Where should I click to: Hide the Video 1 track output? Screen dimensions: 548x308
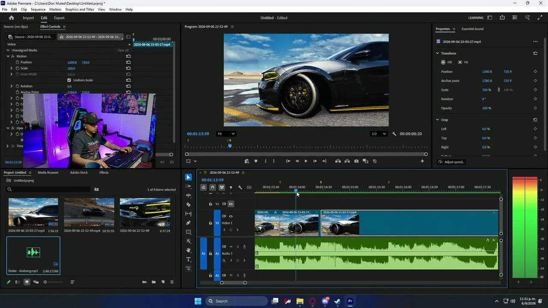(231, 216)
